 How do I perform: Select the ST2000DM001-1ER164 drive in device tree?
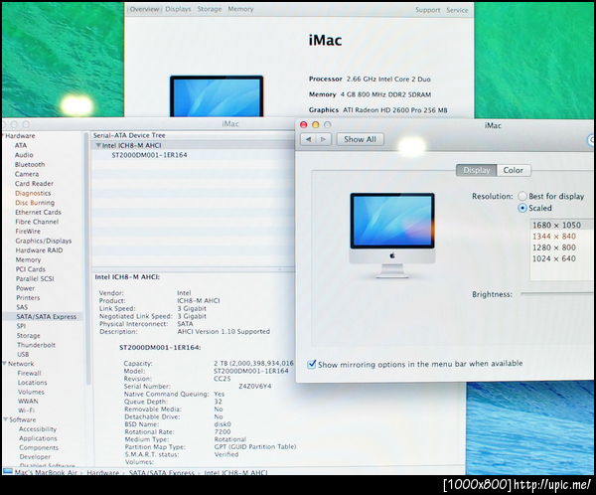pos(149,155)
